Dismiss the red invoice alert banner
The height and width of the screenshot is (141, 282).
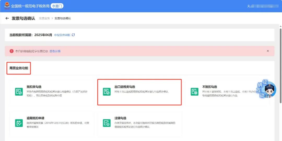[x=268, y=51]
